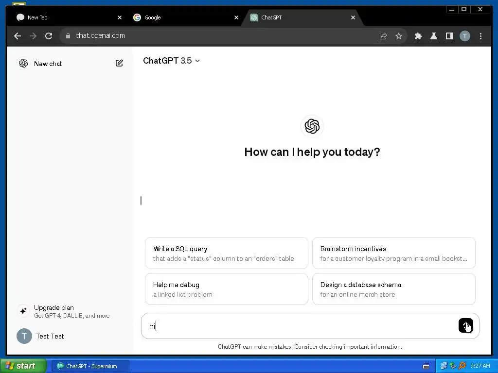This screenshot has height=373, width=498.
Task: Select the New chat sidebar entry
Action: point(70,64)
